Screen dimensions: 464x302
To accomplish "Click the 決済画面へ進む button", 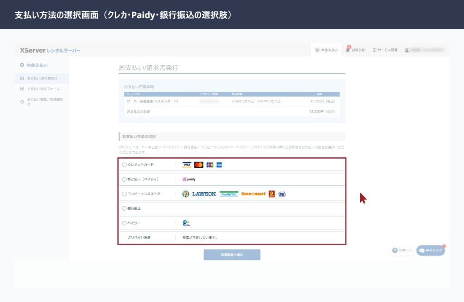I will click(232, 255).
